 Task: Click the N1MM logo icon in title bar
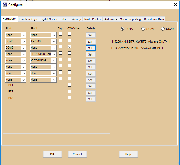5,5
